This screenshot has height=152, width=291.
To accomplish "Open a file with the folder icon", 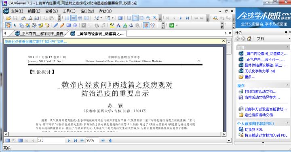I will [8, 18].
